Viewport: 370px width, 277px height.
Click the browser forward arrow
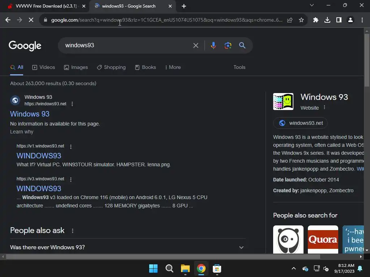pyautogui.click(x=20, y=20)
